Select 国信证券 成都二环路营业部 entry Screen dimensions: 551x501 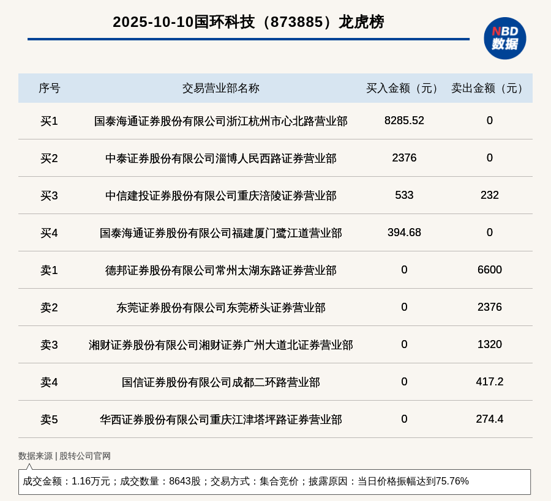[x=220, y=382]
